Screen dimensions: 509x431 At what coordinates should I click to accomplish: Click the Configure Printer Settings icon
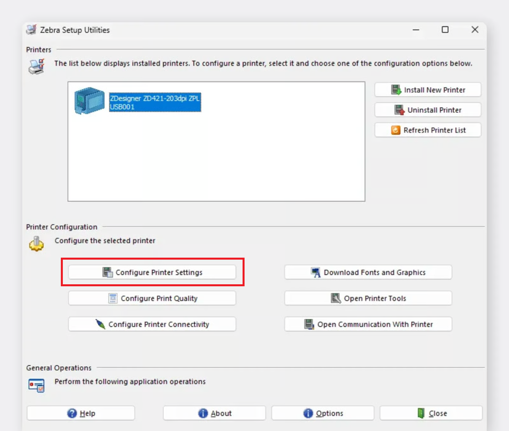[107, 272]
